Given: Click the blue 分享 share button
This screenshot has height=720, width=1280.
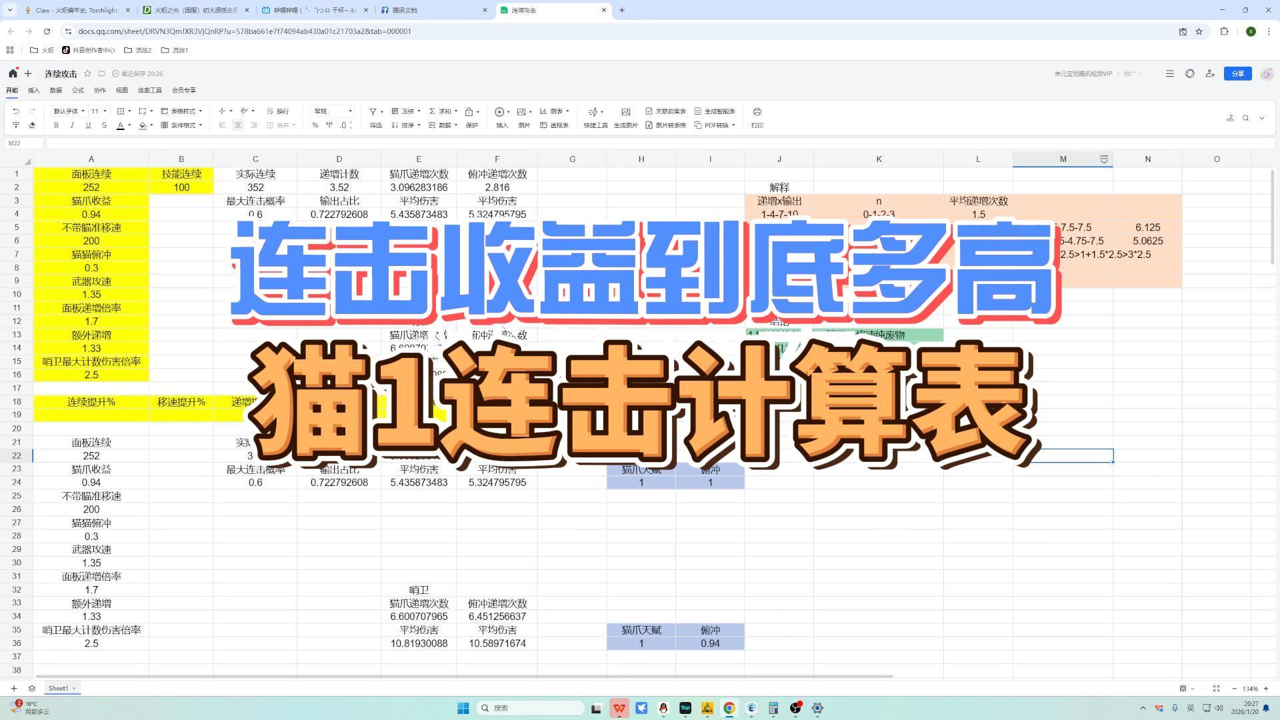Looking at the screenshot, I should coord(1238,73).
